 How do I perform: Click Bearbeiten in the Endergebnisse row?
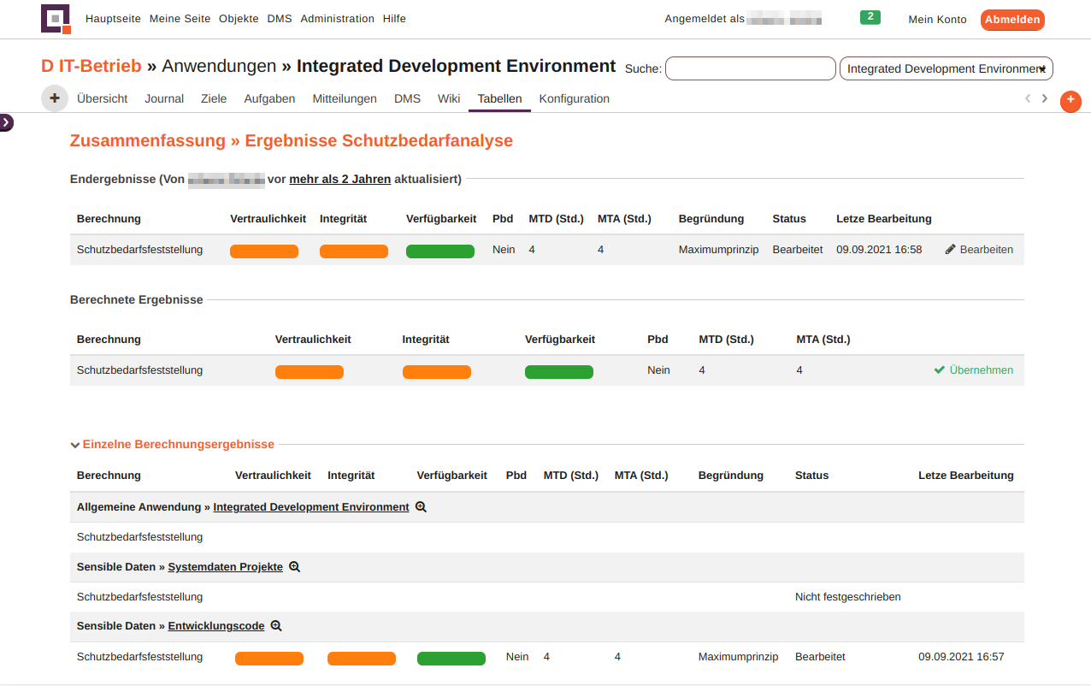(x=979, y=250)
